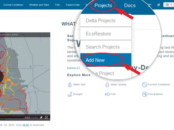Follow the Explore CT link
This screenshot has width=174, height=130.
click(x=74, y=68)
